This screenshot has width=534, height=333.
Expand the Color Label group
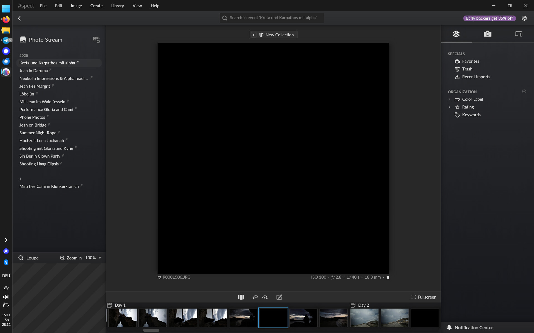pos(449,99)
